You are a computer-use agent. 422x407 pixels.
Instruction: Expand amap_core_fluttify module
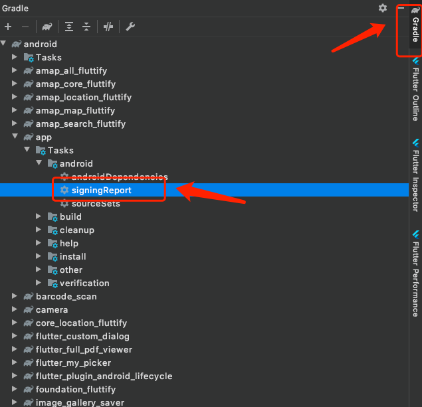[15, 84]
